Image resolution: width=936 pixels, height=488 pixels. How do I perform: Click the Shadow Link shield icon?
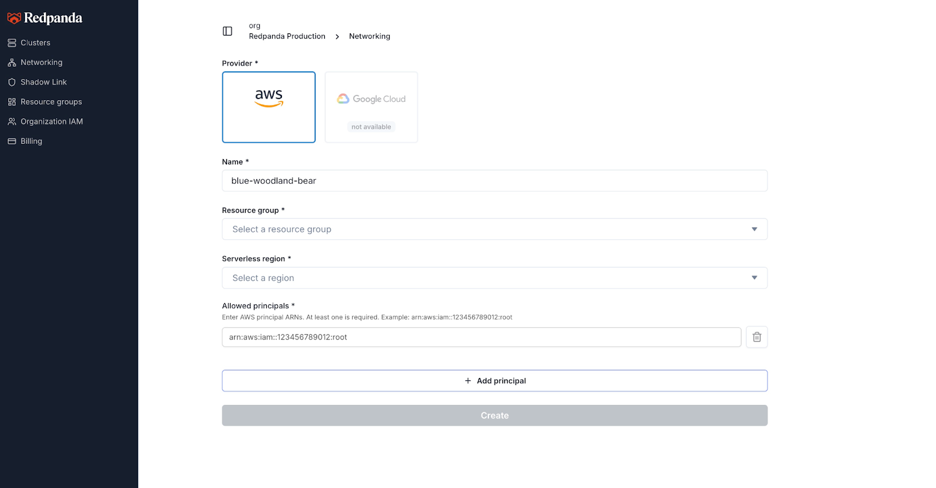coord(12,83)
